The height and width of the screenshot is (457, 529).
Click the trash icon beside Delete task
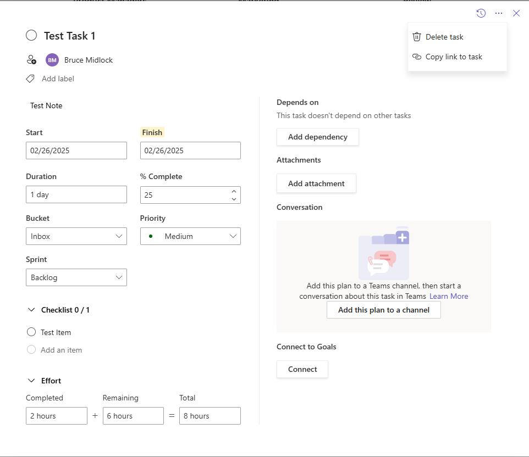(417, 37)
